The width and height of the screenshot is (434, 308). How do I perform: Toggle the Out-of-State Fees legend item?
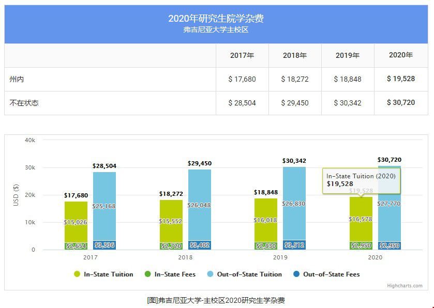coord(326,274)
